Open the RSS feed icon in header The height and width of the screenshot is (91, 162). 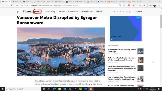[130, 12]
